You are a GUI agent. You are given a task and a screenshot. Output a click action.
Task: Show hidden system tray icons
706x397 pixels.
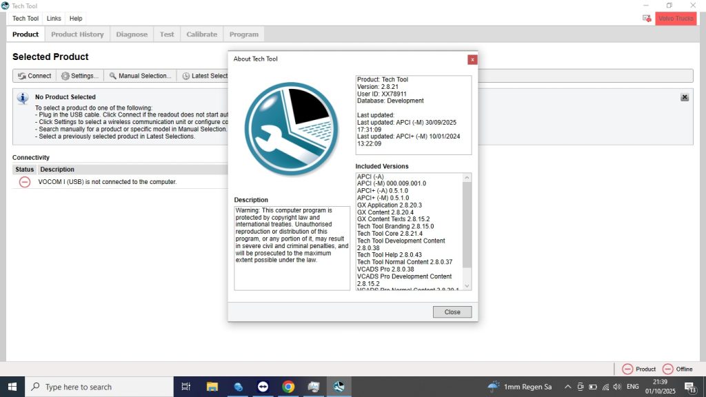click(567, 387)
